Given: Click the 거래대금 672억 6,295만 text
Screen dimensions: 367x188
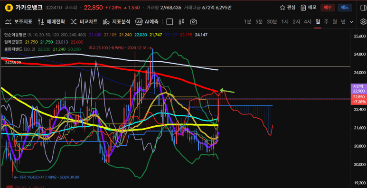Looking at the screenshot, I should 208,8.
